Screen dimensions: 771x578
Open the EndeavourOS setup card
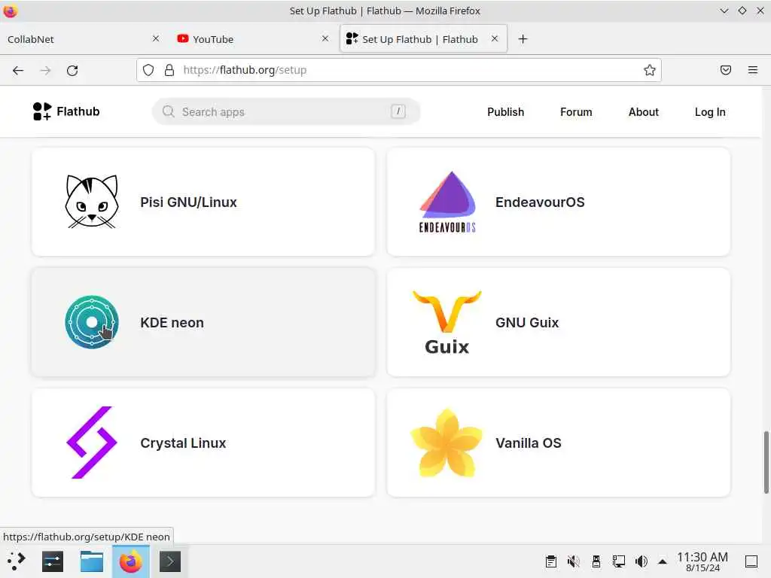[x=559, y=202]
